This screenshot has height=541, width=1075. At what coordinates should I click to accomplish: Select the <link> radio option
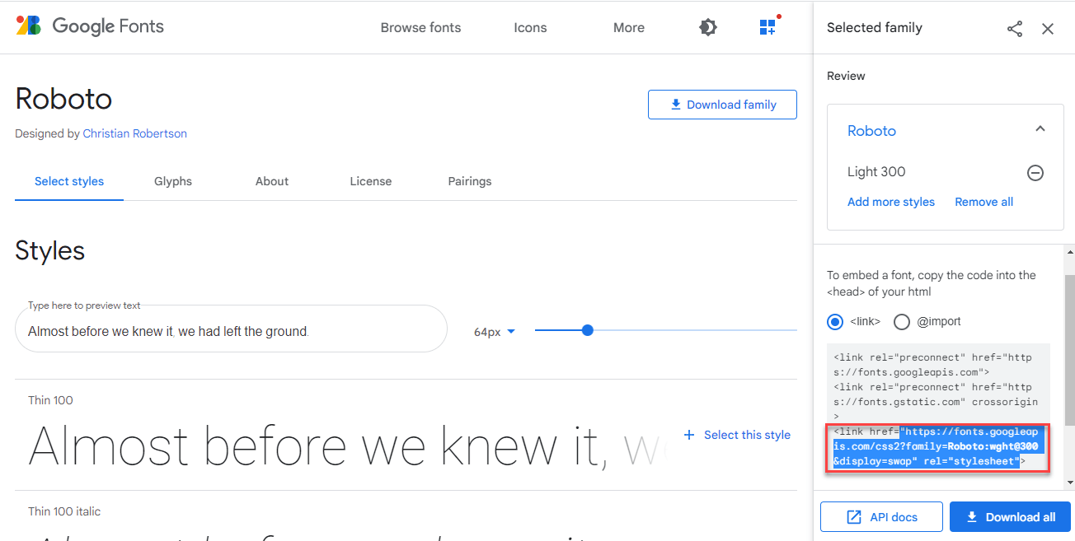(x=835, y=322)
